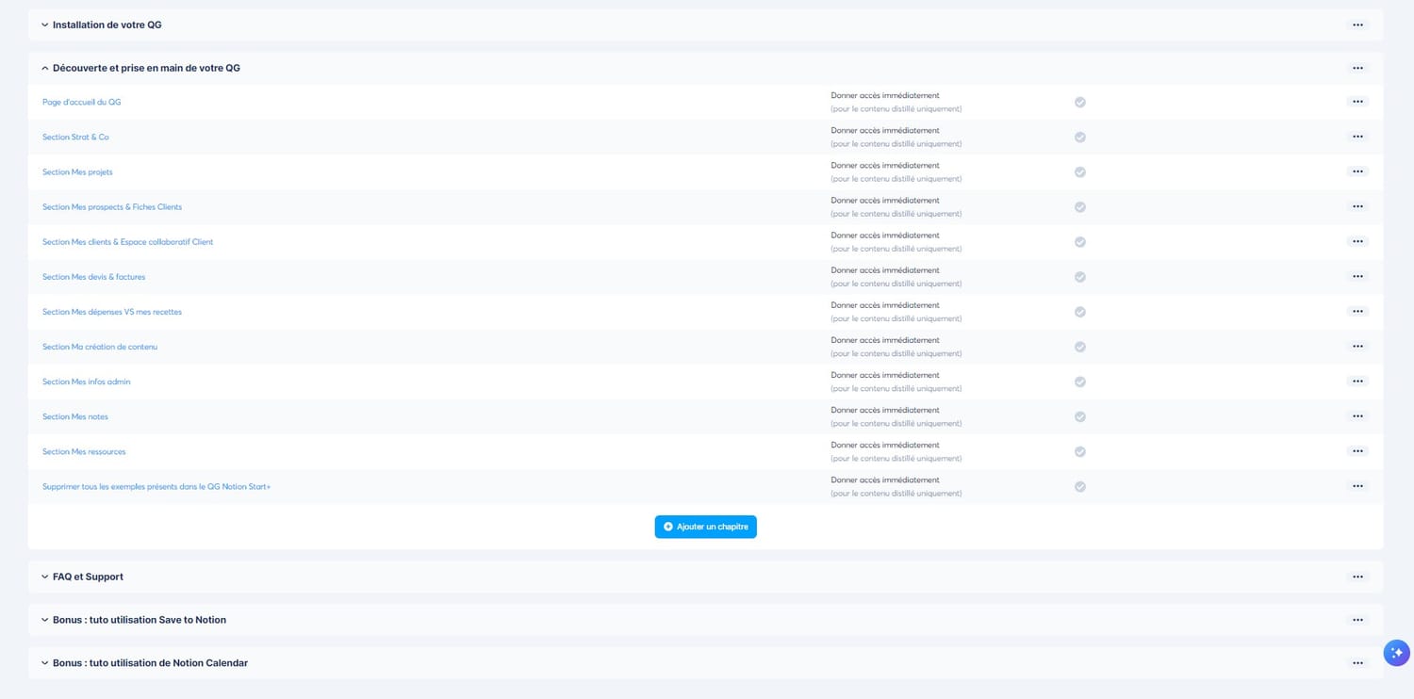Screen dimensions: 1414x699
Task: Open more options for Supprimer tous les exemples row
Action: 1357,485
